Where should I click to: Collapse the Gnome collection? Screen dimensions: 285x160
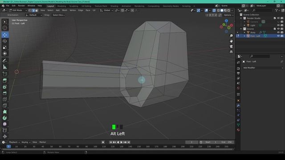pos(241,29)
